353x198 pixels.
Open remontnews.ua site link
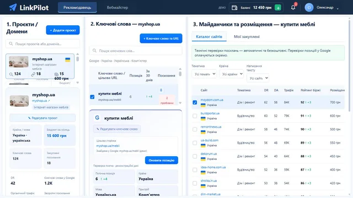pyautogui.click(x=211, y=127)
